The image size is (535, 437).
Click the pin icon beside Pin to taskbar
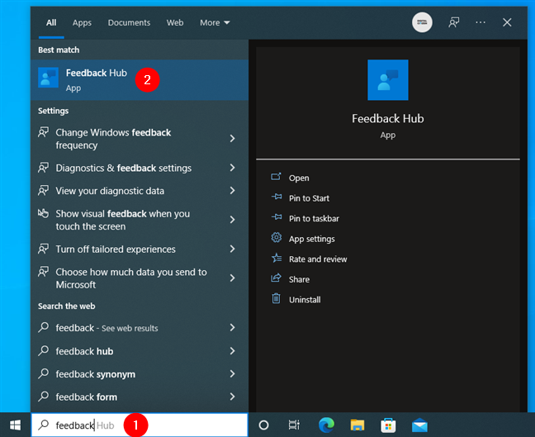pyautogui.click(x=277, y=216)
